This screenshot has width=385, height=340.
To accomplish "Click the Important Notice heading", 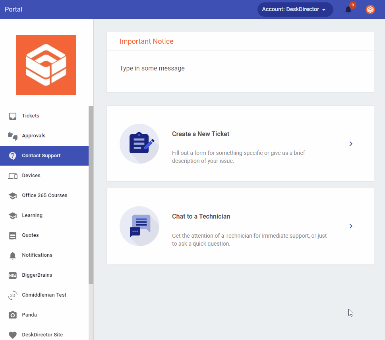I will coord(146,41).
